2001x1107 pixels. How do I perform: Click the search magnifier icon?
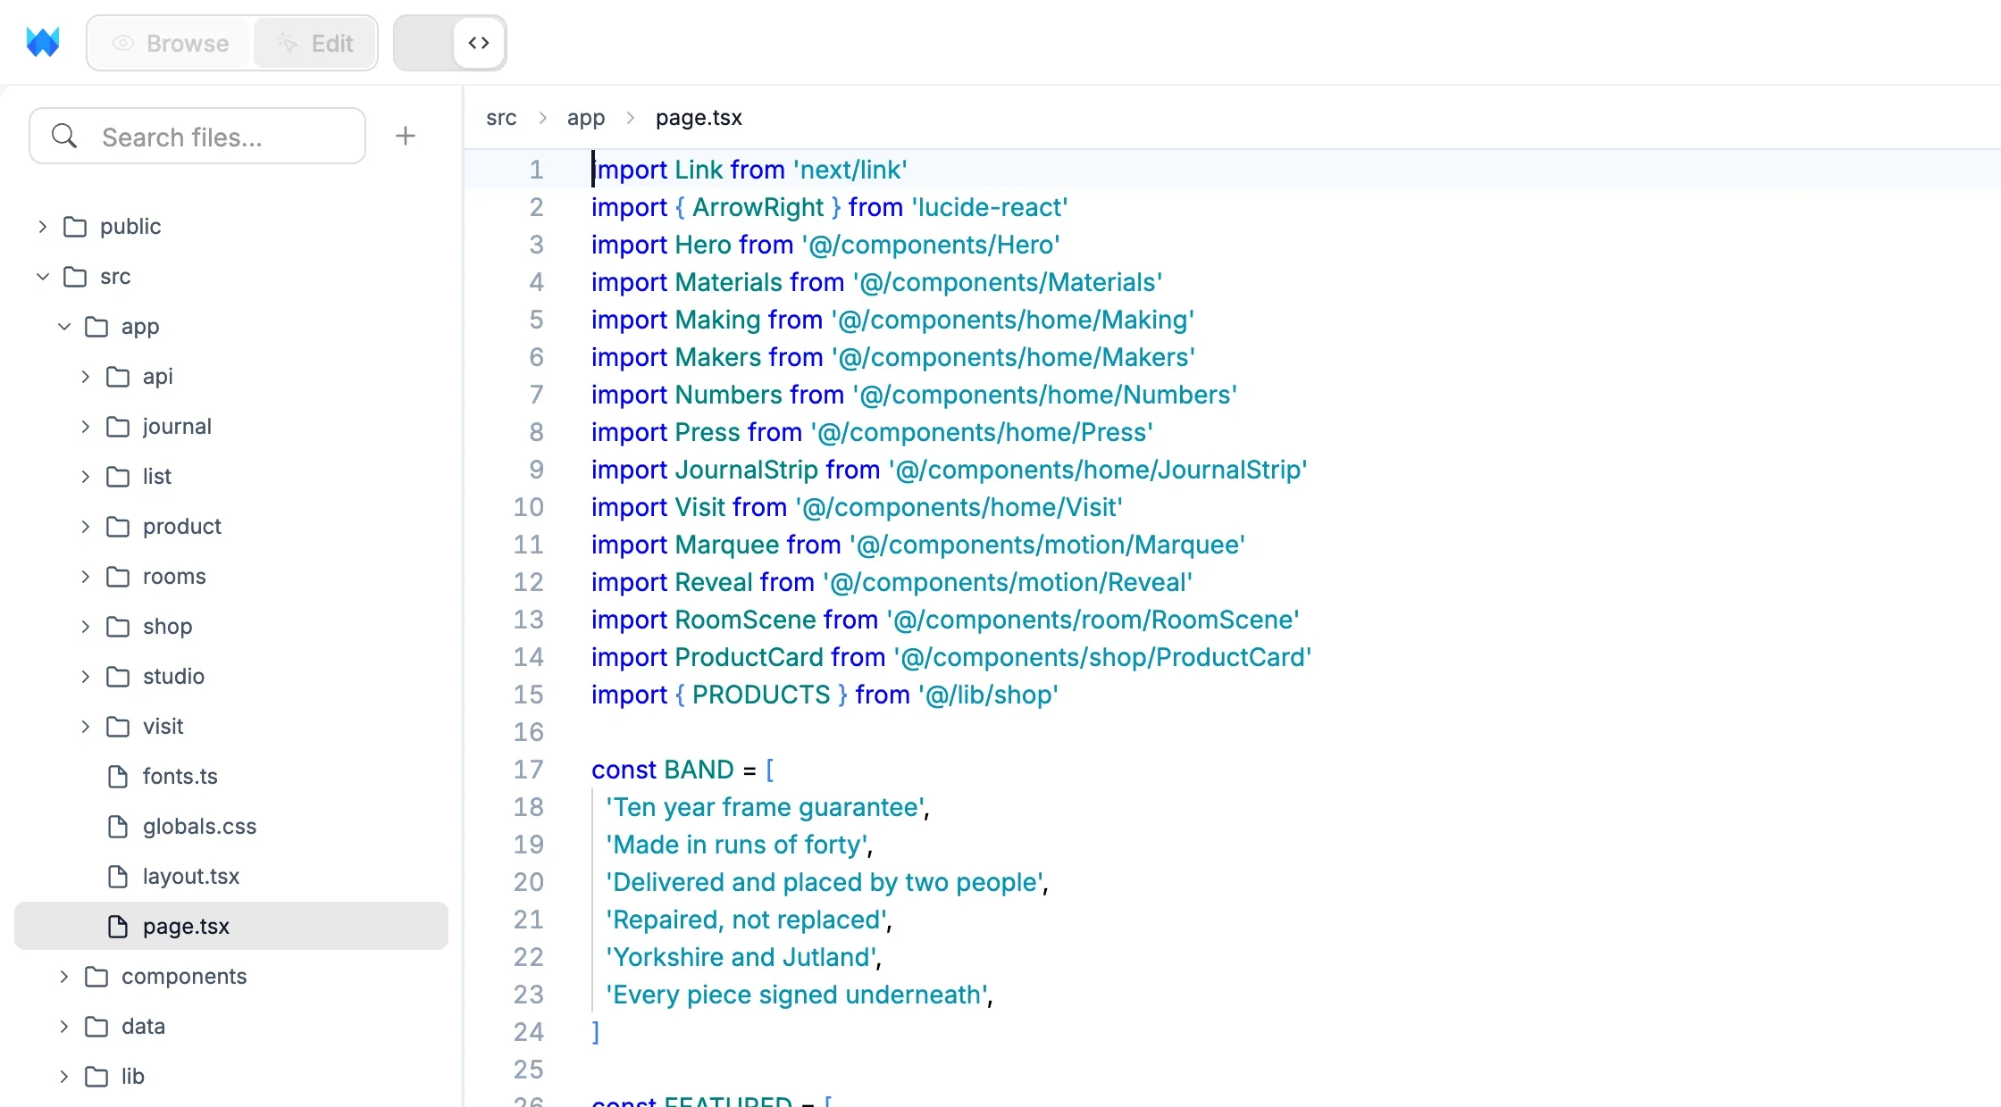[64, 137]
